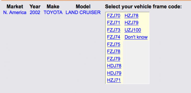The image size is (191, 93).
Task: Click the Market column header
Action: pyautogui.click(x=15, y=7)
